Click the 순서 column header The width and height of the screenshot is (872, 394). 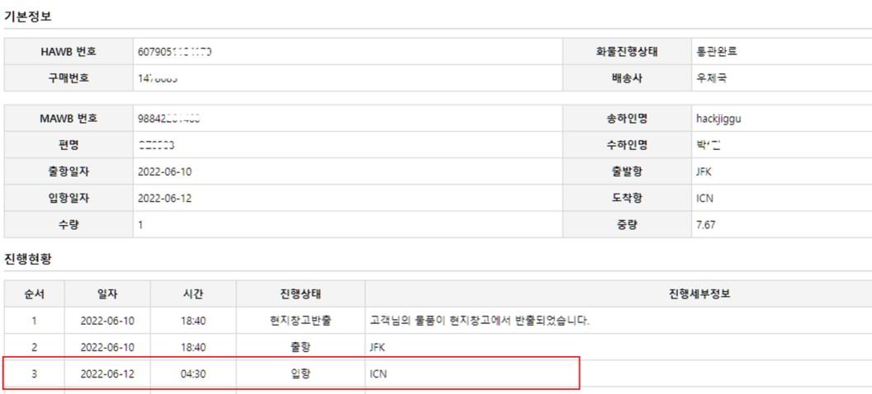click(x=34, y=294)
